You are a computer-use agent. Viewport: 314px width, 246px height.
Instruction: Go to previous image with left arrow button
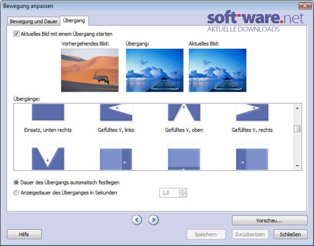pos(137,220)
